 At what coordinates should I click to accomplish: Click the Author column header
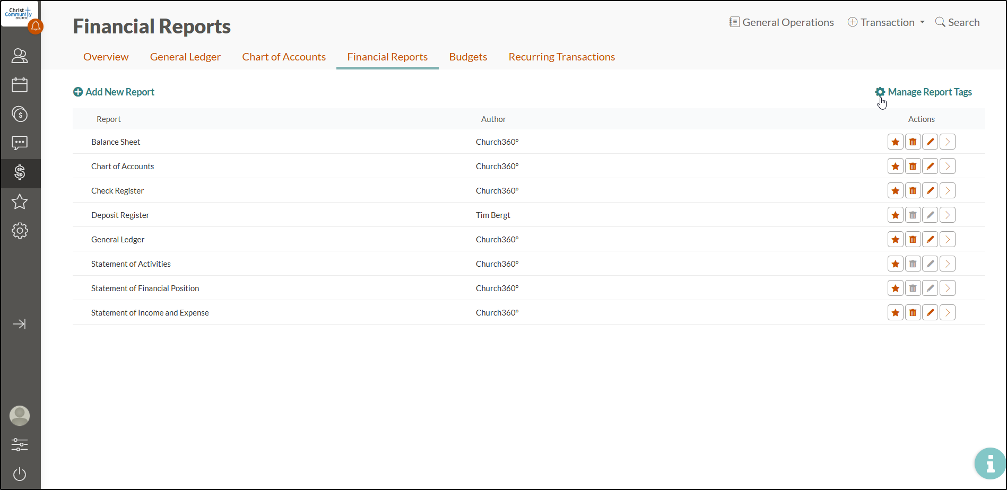pyautogui.click(x=493, y=119)
